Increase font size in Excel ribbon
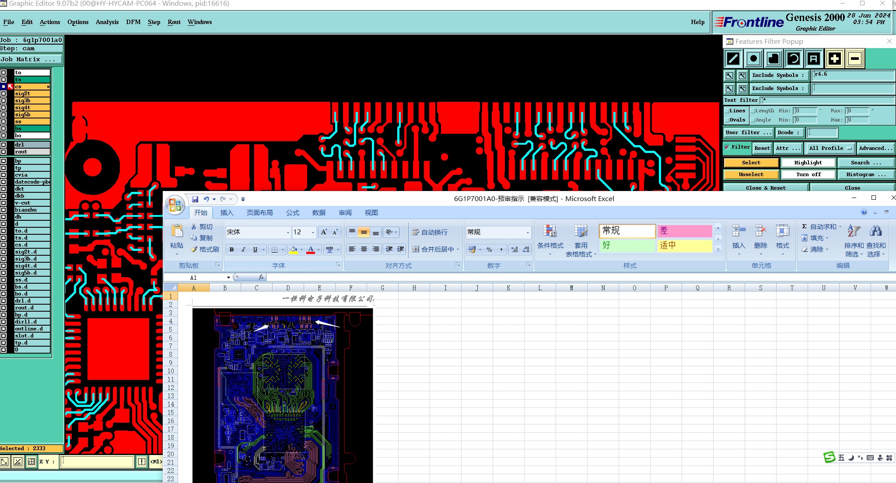This screenshot has height=483, width=896. pyautogui.click(x=324, y=232)
